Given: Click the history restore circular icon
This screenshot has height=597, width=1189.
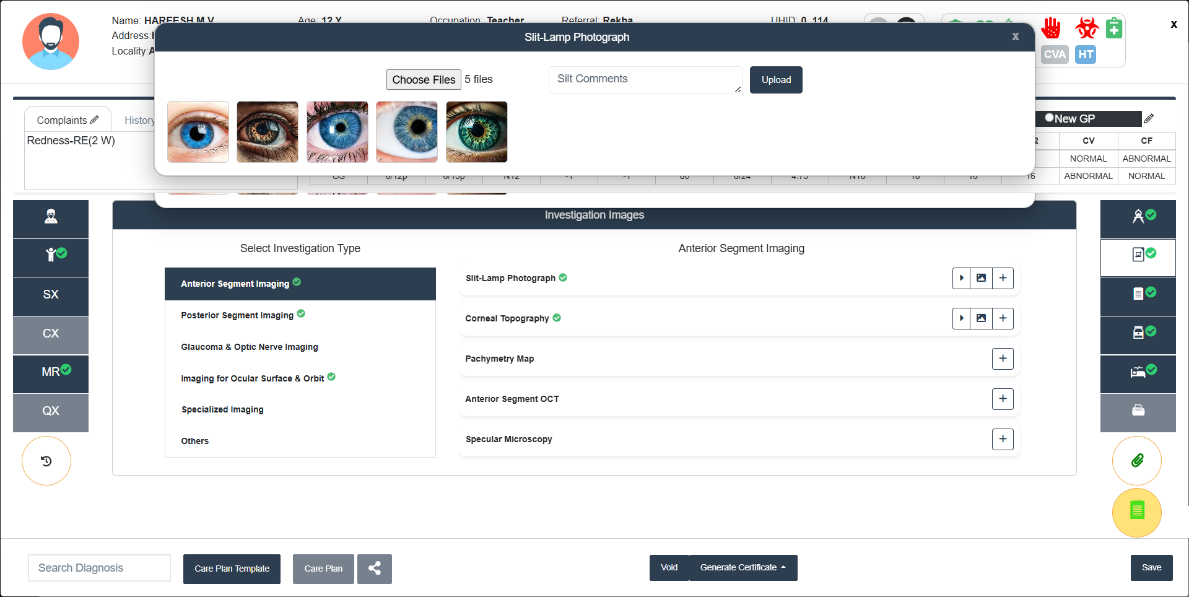Looking at the screenshot, I should [x=46, y=461].
